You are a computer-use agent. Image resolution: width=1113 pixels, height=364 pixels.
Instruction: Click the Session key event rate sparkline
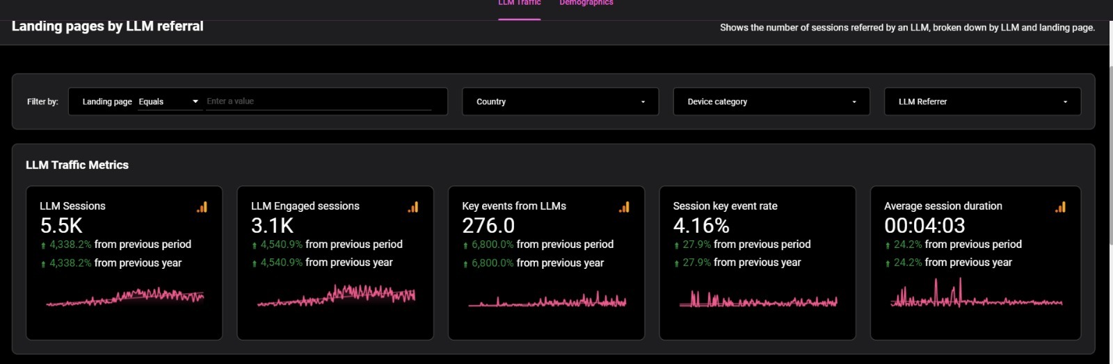(758, 299)
